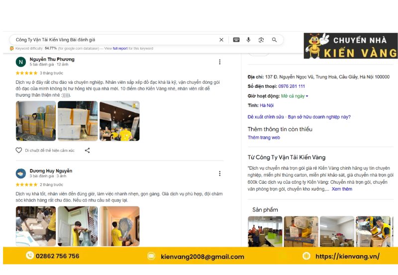The height and width of the screenshot is (275, 398).
Task: Open the second Sản phẩm packed boxes photo
Action: click(301, 231)
